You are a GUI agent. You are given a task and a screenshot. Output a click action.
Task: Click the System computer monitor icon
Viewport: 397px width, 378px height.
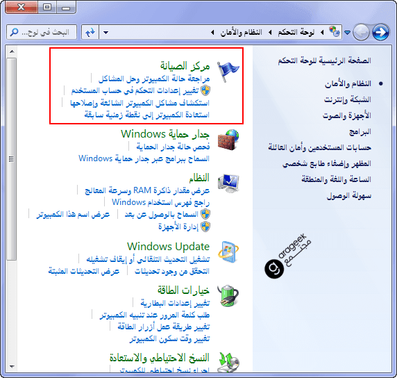click(228, 184)
